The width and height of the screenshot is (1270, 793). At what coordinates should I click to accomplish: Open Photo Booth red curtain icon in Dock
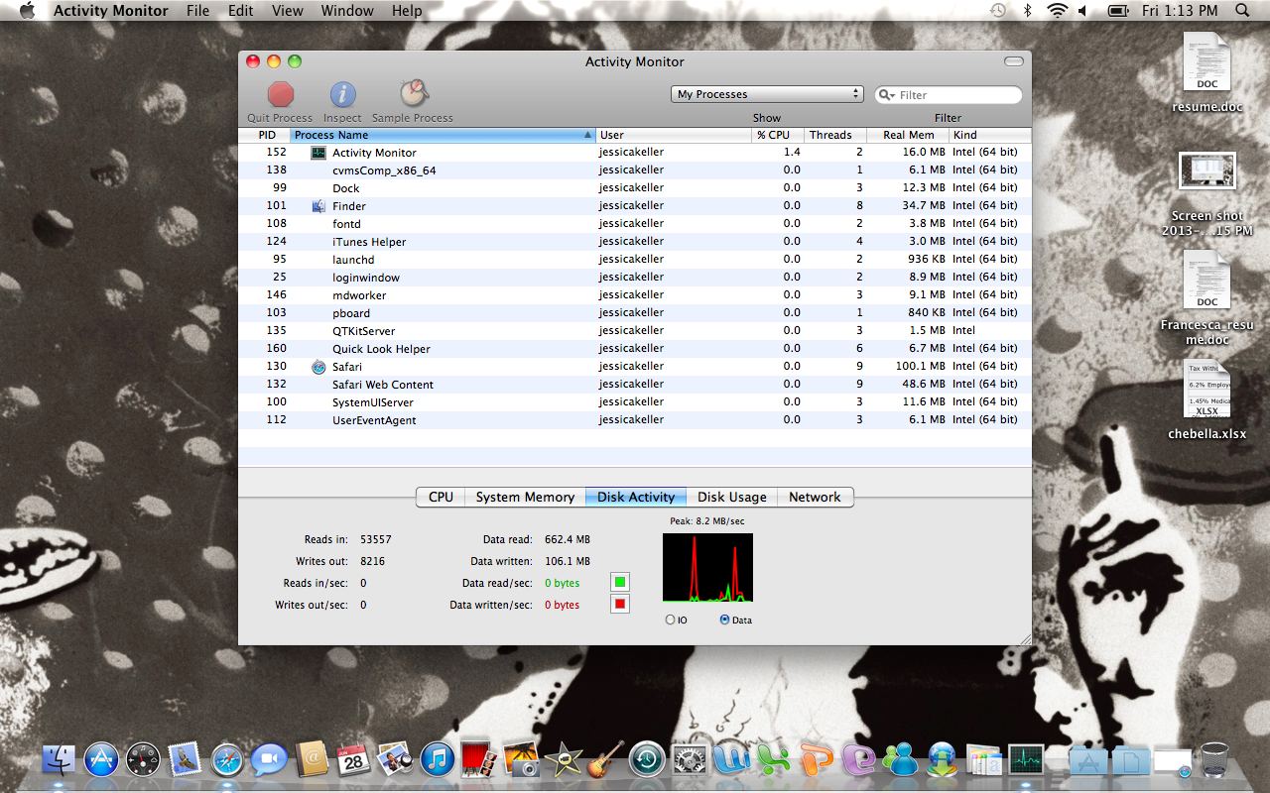[478, 760]
